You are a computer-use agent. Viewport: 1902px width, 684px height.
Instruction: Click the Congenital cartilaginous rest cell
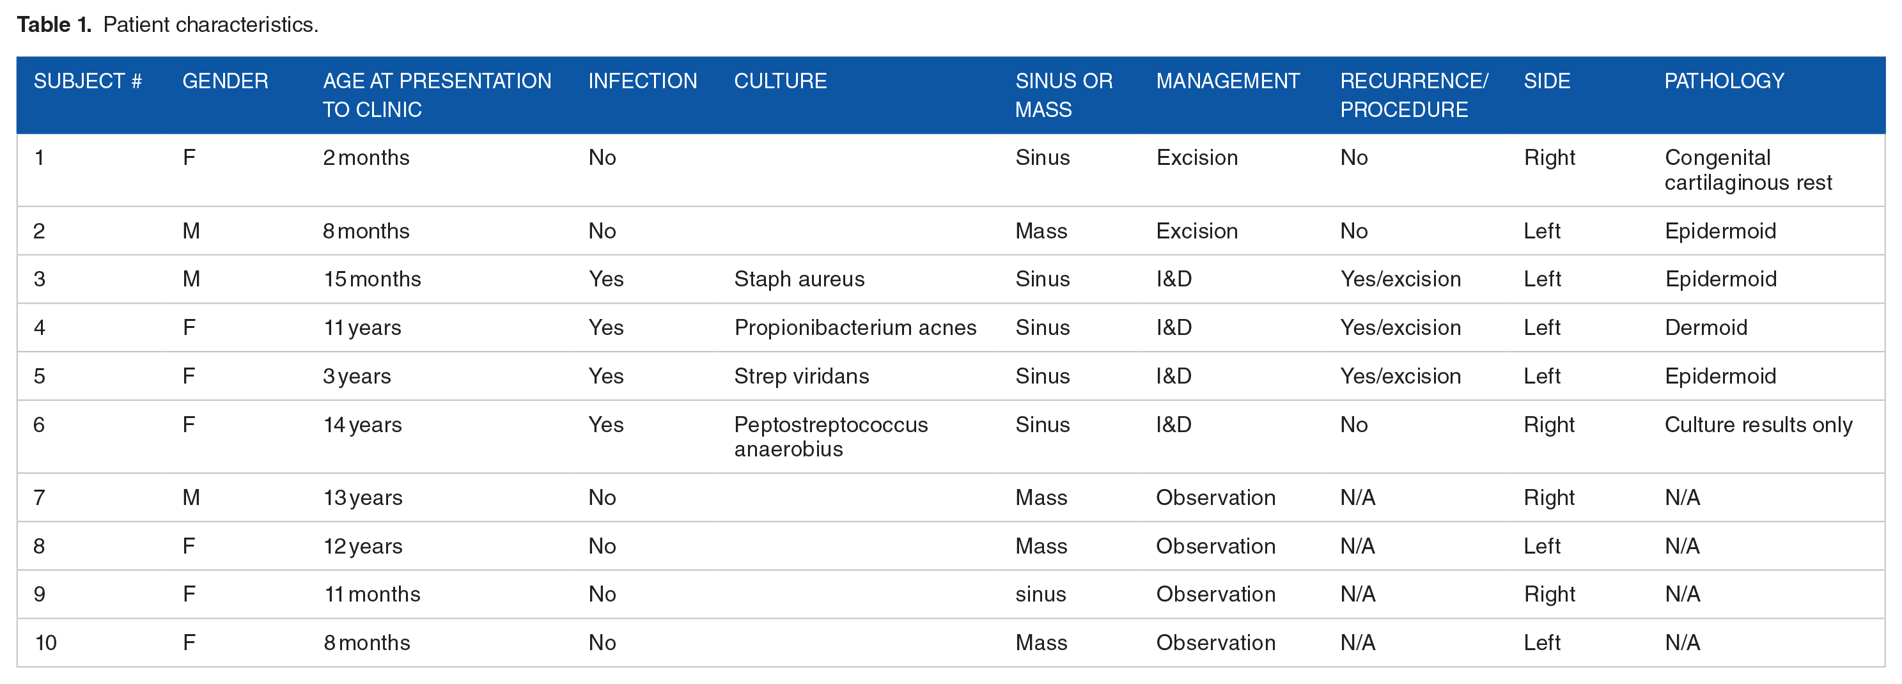point(1748,170)
